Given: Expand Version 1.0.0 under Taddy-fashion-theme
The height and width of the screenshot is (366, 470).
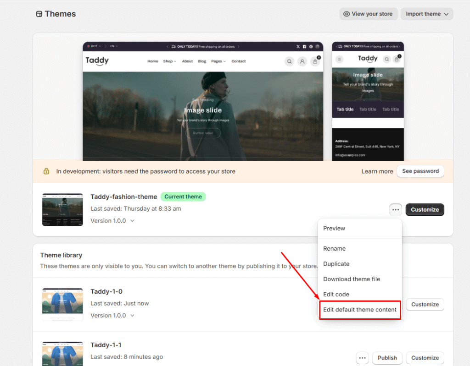Looking at the screenshot, I should [x=112, y=221].
